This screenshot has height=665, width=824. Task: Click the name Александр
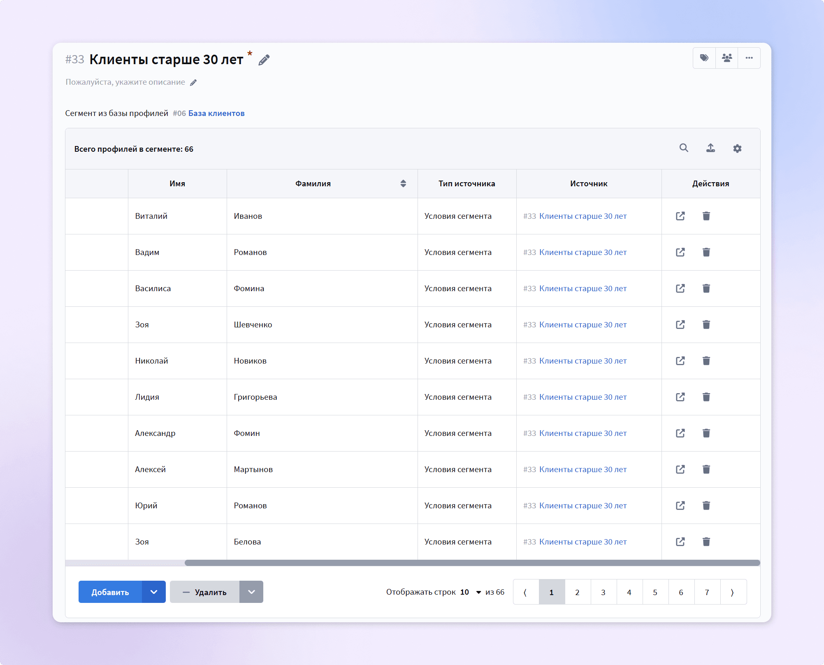coord(155,433)
